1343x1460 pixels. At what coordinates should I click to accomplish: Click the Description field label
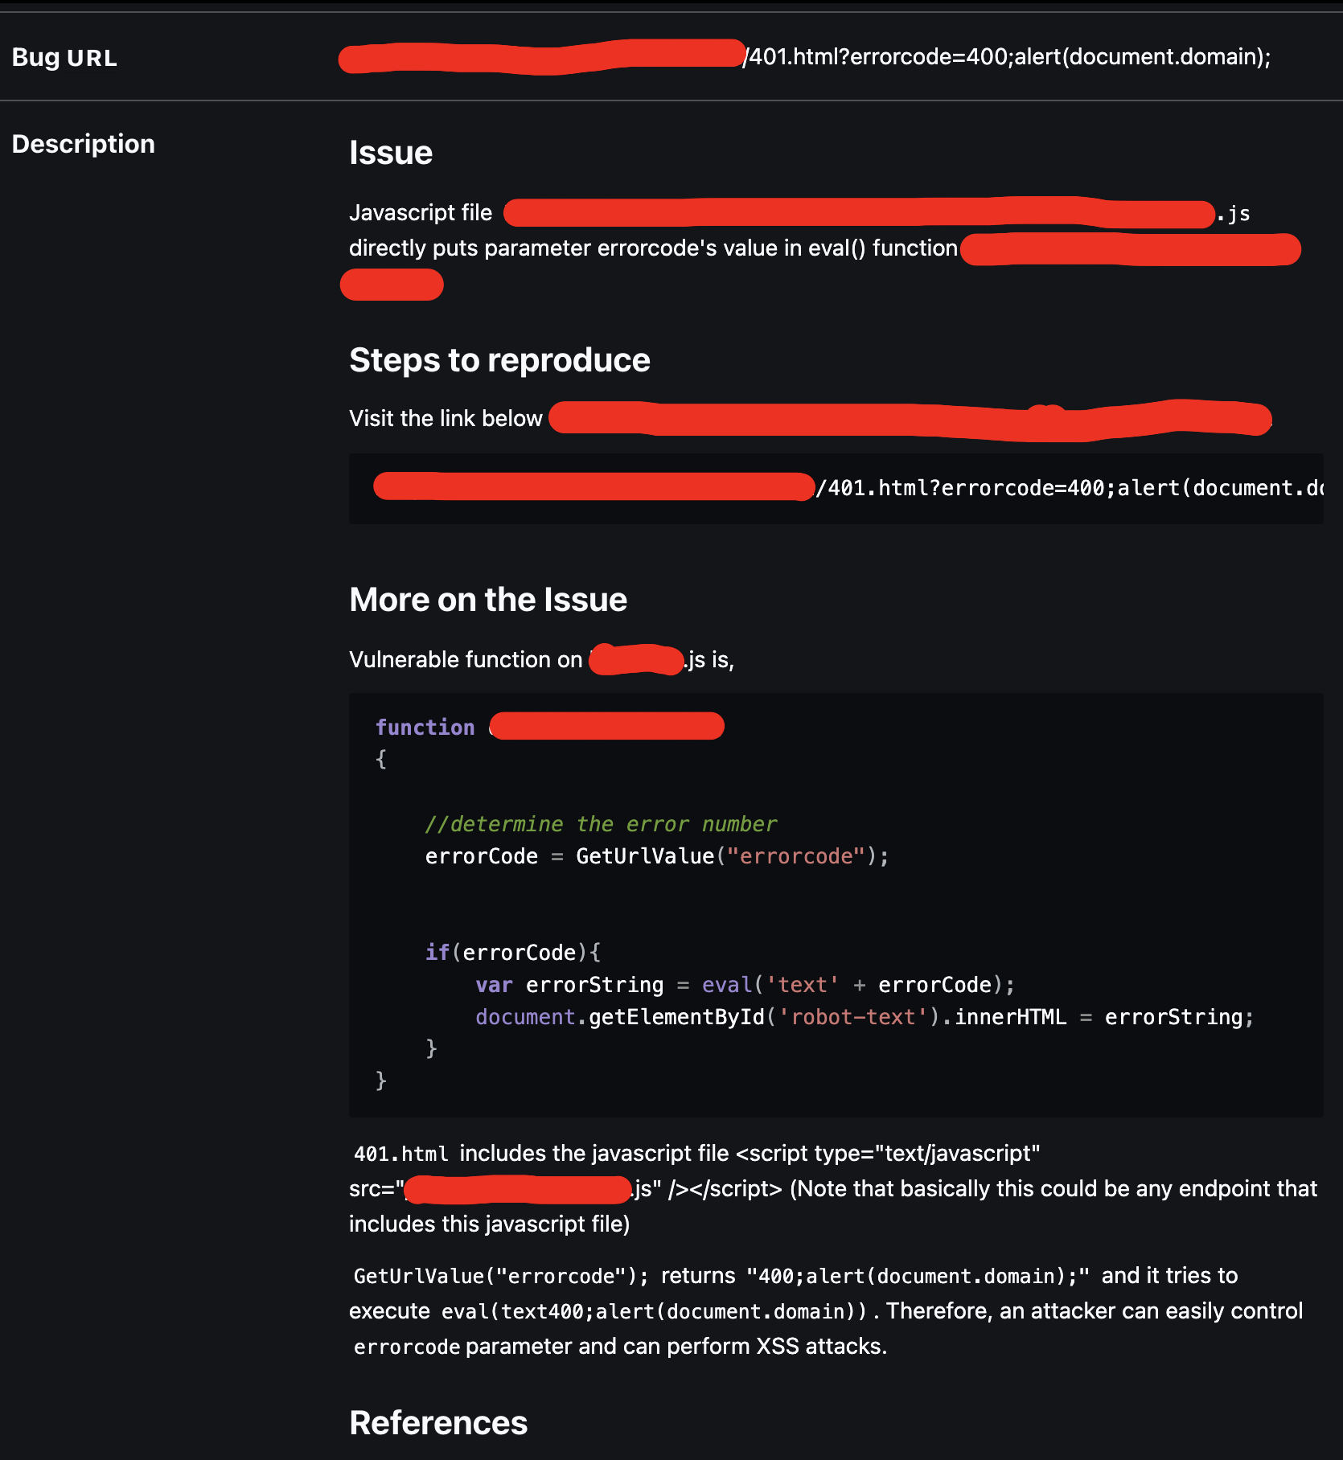[x=83, y=144]
